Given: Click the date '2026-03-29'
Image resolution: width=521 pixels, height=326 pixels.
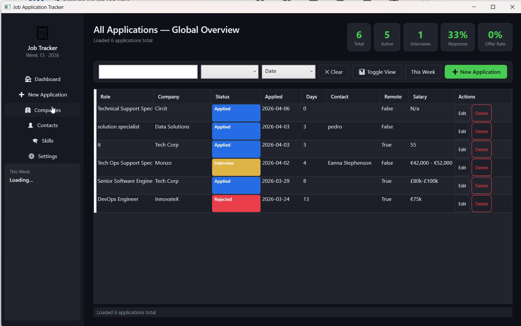Looking at the screenshot, I should pos(276,181).
